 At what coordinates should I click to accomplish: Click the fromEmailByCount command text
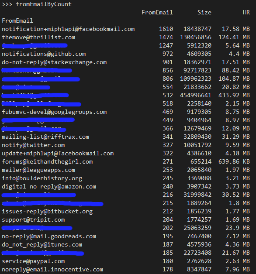(x=44, y=4)
